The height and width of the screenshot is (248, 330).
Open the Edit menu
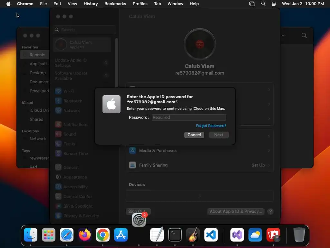click(x=57, y=4)
